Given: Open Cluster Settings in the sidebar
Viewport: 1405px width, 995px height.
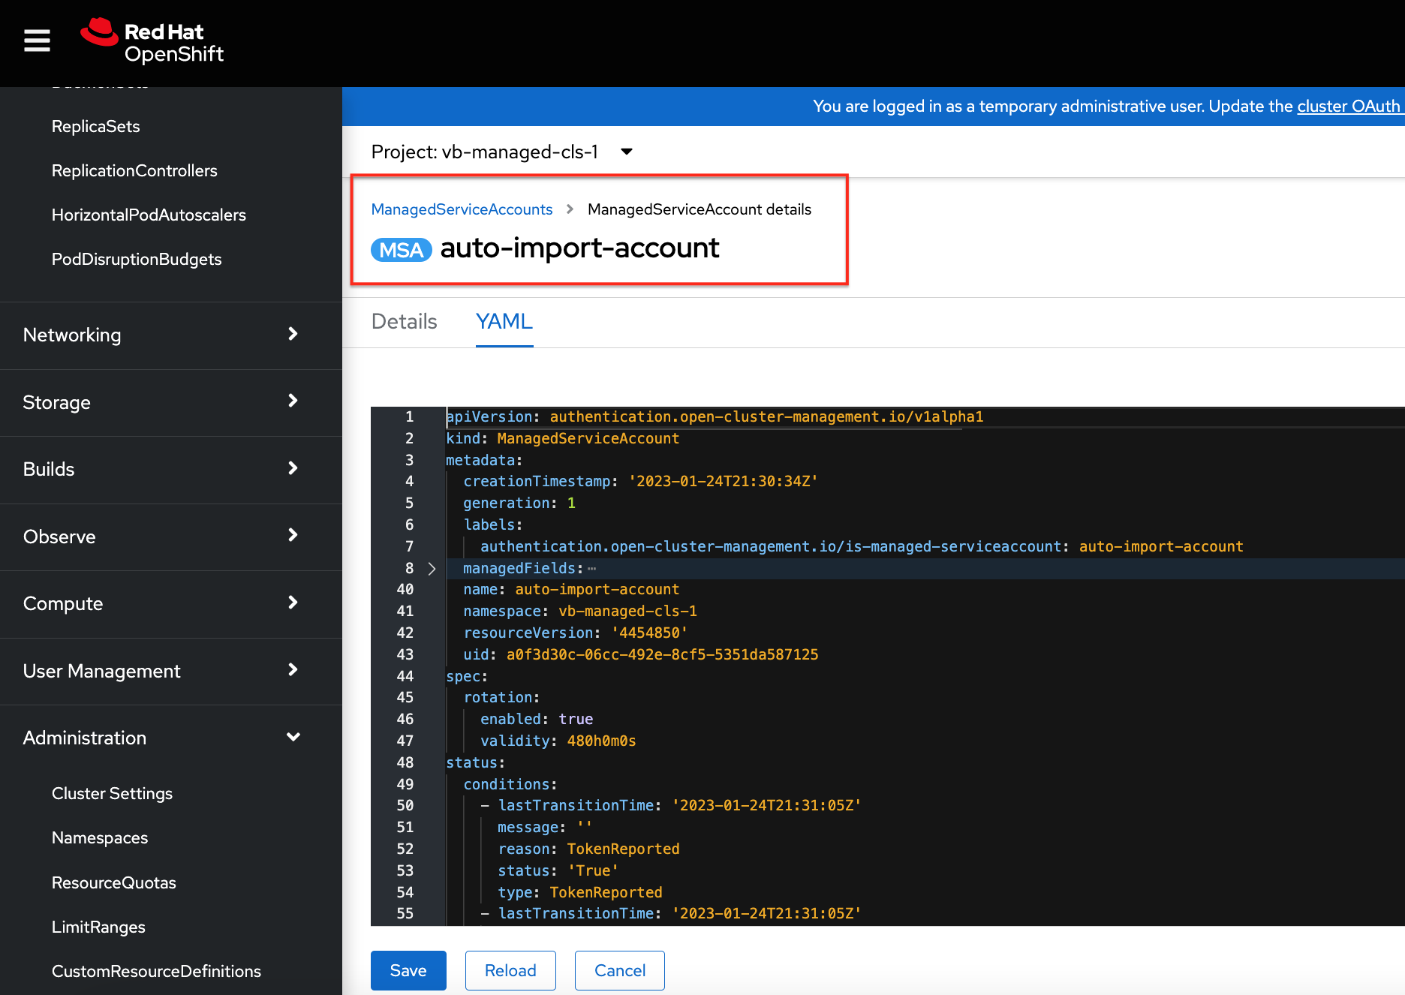Looking at the screenshot, I should [112, 793].
